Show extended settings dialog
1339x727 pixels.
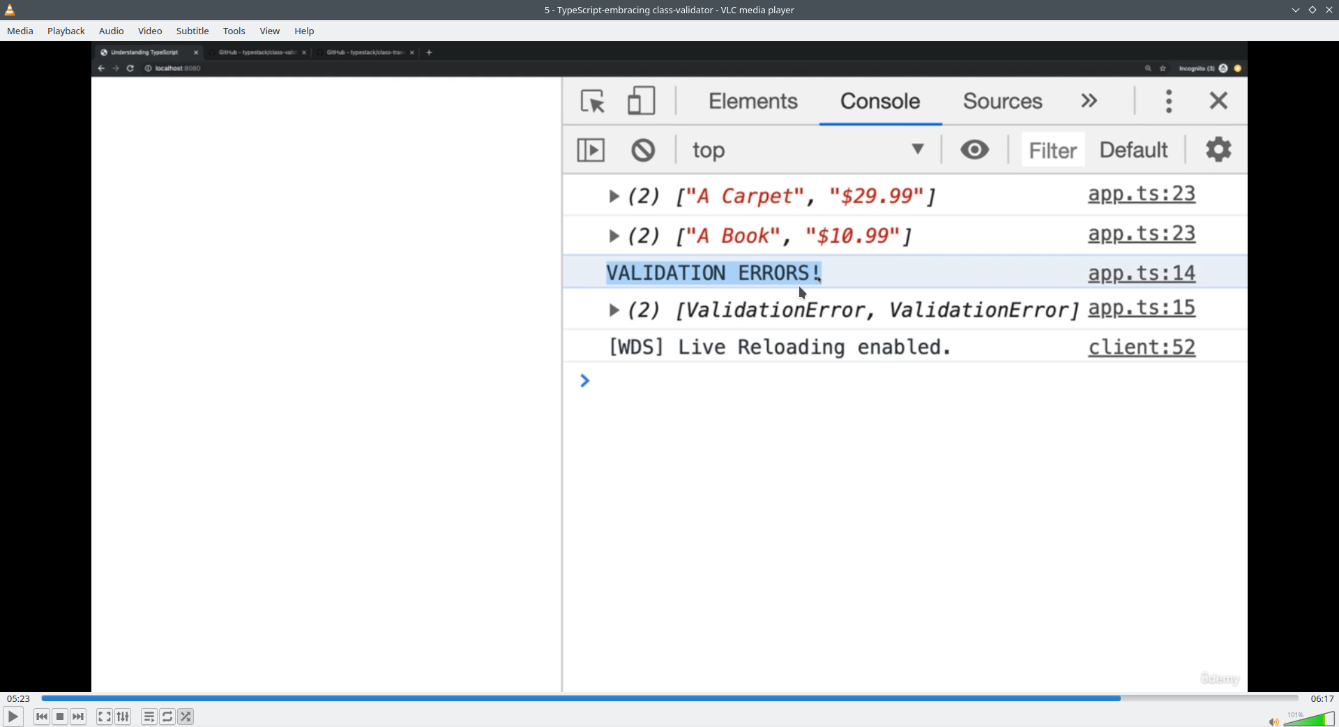(x=123, y=717)
